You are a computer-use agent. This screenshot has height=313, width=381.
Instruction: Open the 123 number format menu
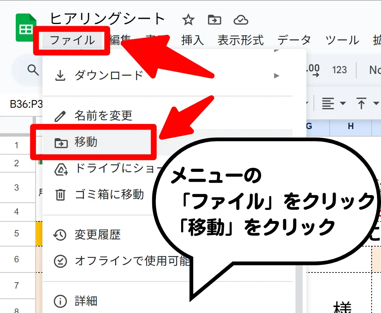click(339, 70)
